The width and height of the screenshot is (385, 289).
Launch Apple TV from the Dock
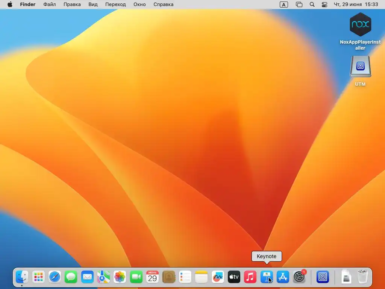pyautogui.click(x=234, y=277)
